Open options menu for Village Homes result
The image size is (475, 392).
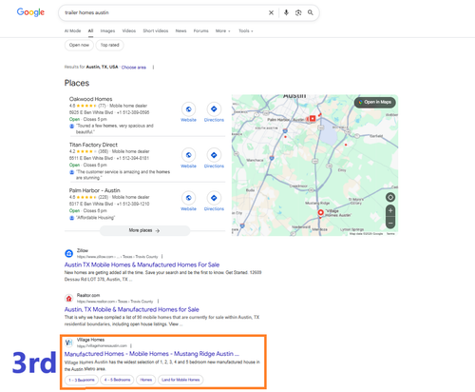pyautogui.click(x=131, y=345)
